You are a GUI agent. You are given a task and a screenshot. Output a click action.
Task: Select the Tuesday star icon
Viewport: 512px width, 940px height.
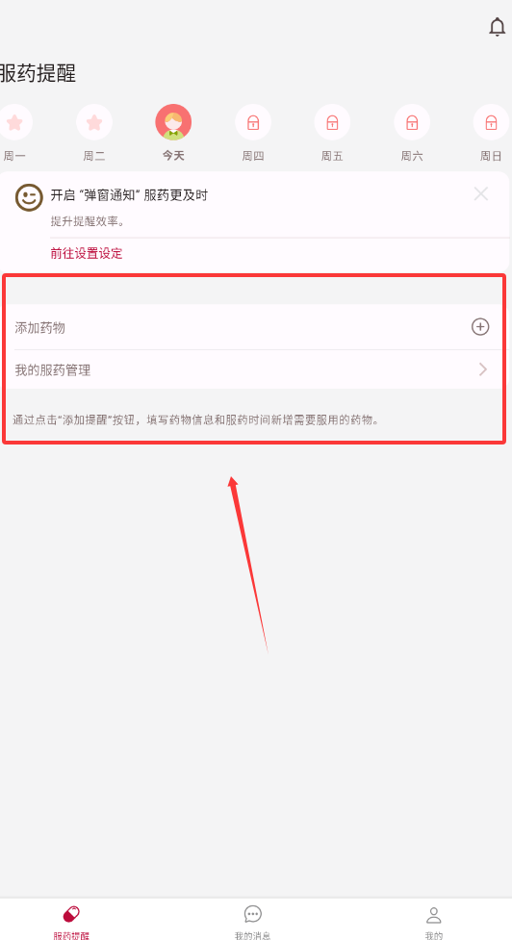94,122
